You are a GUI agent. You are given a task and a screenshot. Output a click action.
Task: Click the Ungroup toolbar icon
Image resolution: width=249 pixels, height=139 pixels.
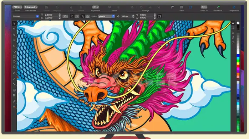pos(57,7)
